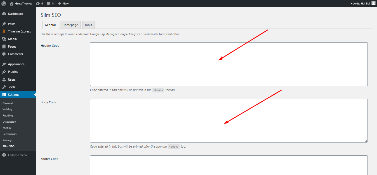Click the Posts pushpin icon

coord(4,24)
